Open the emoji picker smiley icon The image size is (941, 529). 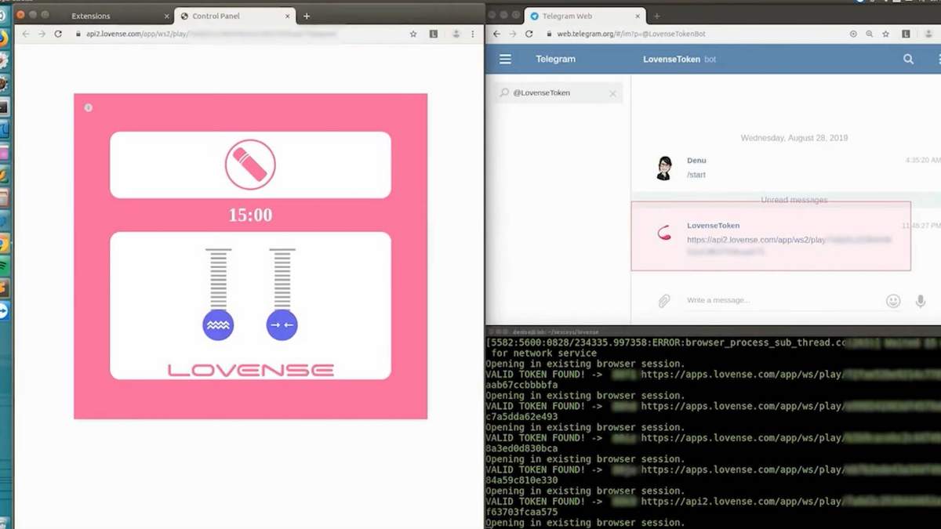tap(893, 301)
